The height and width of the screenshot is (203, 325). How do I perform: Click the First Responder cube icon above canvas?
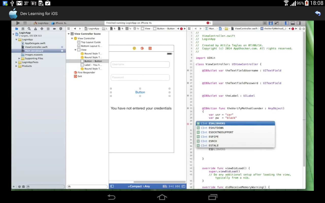tap(142, 48)
